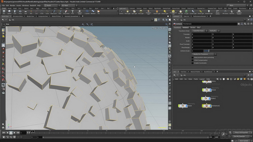Select the L-System shelf tool

click(87, 12)
